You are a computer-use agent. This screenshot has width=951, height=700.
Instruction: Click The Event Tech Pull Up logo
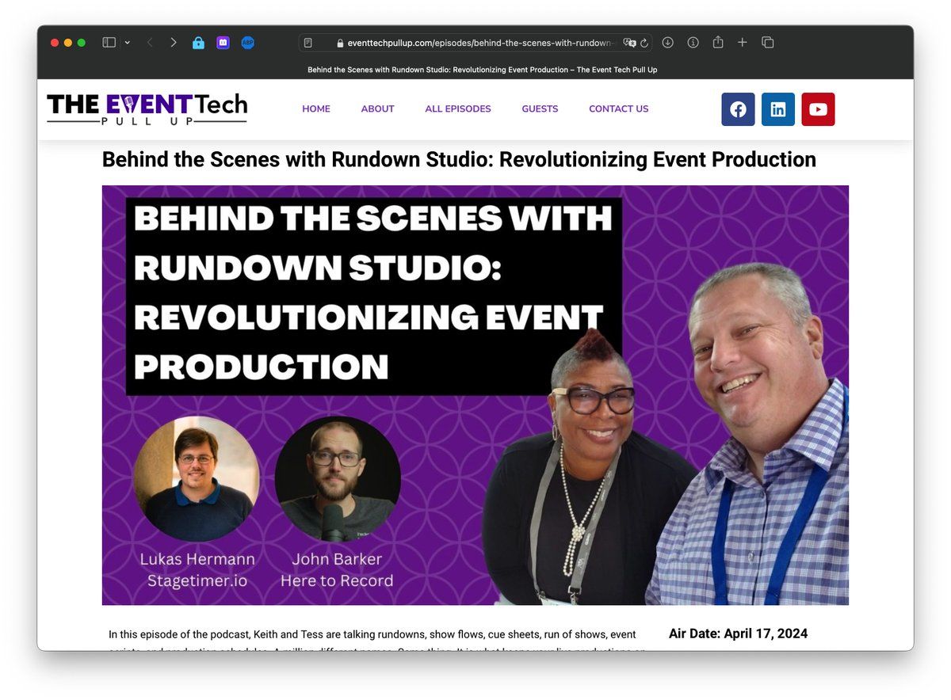(147, 109)
